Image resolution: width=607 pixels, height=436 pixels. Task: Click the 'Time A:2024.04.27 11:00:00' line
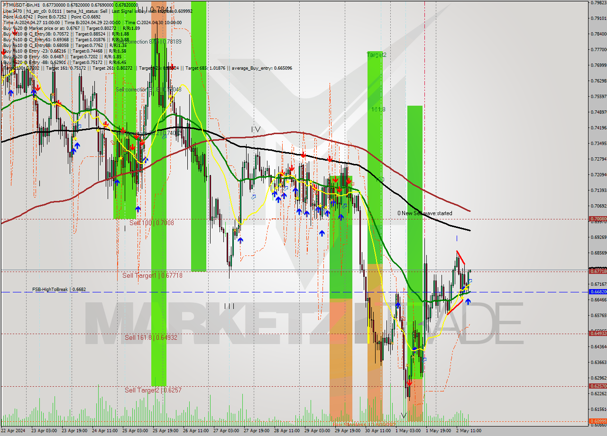click(x=31, y=22)
